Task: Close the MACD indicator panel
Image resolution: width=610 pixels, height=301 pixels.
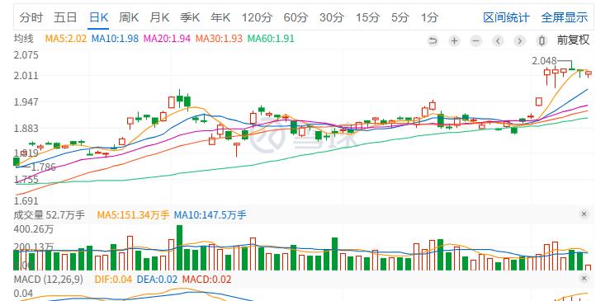Action: (584, 279)
